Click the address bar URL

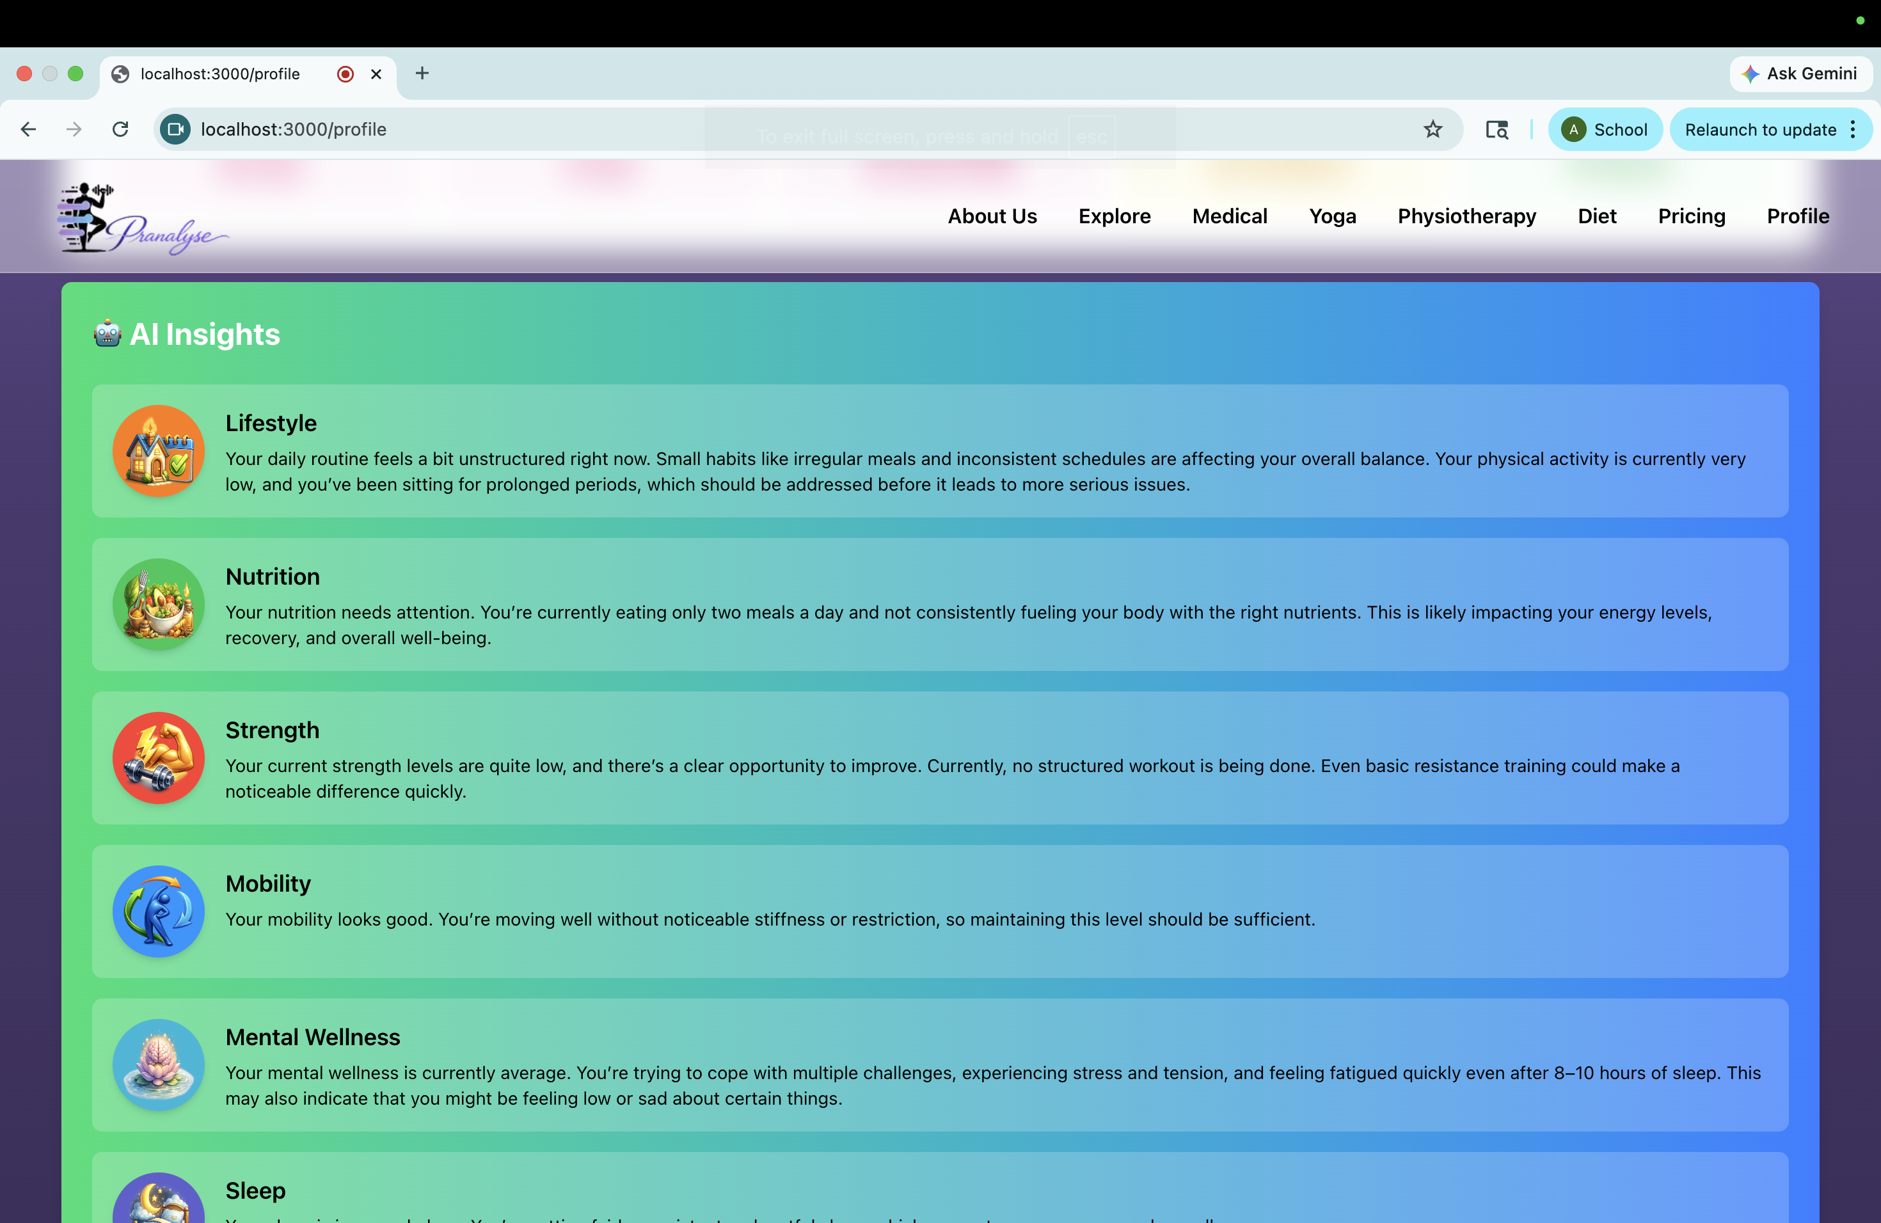pos(293,130)
